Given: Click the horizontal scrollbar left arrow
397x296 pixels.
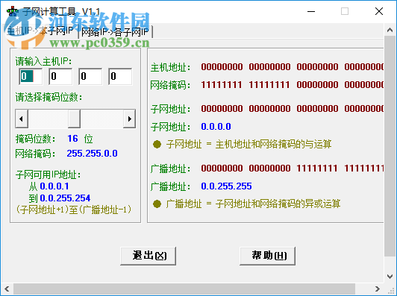Looking at the screenshot, I should tap(7, 289).
